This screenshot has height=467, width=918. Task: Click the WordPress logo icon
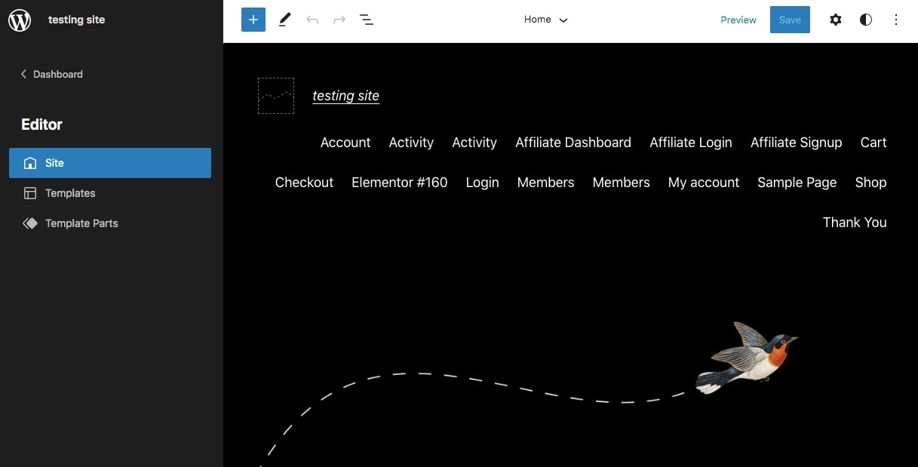pyautogui.click(x=20, y=20)
